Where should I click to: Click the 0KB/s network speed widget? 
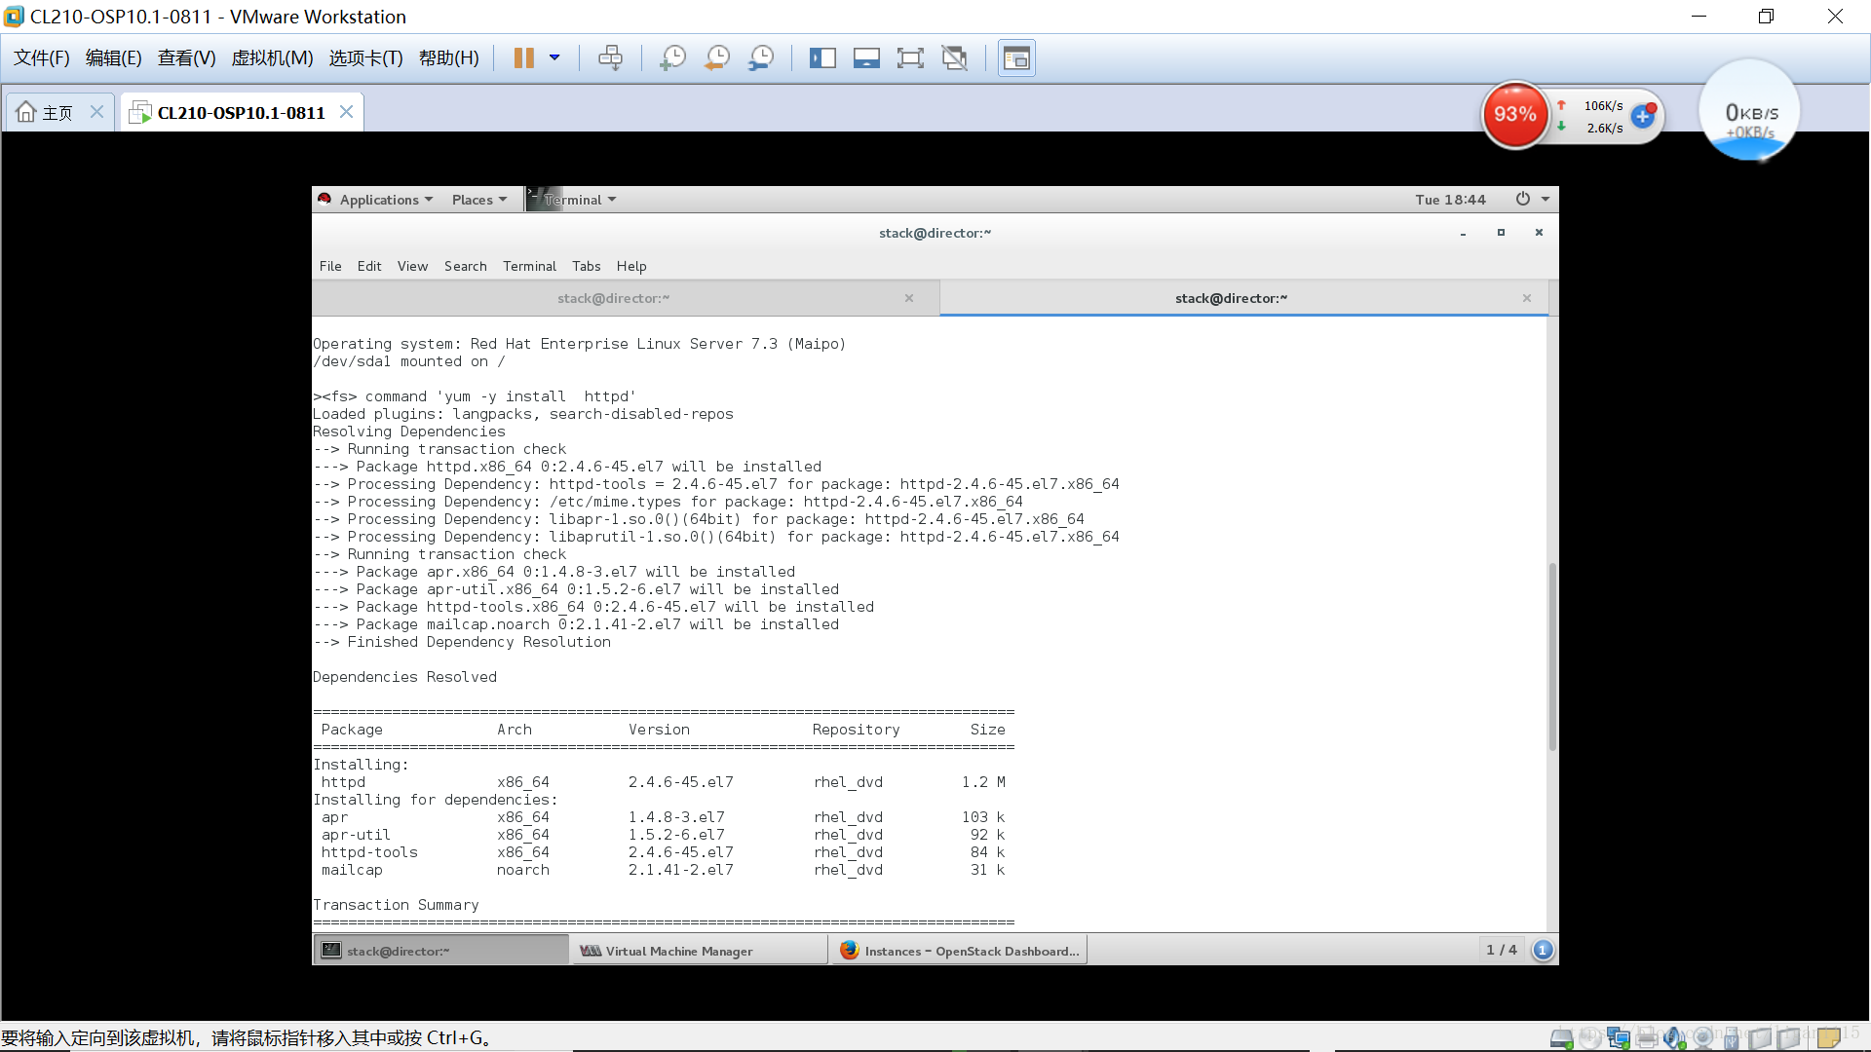pos(1750,112)
